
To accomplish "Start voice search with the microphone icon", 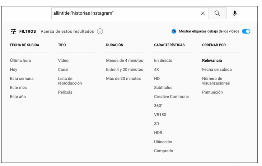I will pos(235,13).
